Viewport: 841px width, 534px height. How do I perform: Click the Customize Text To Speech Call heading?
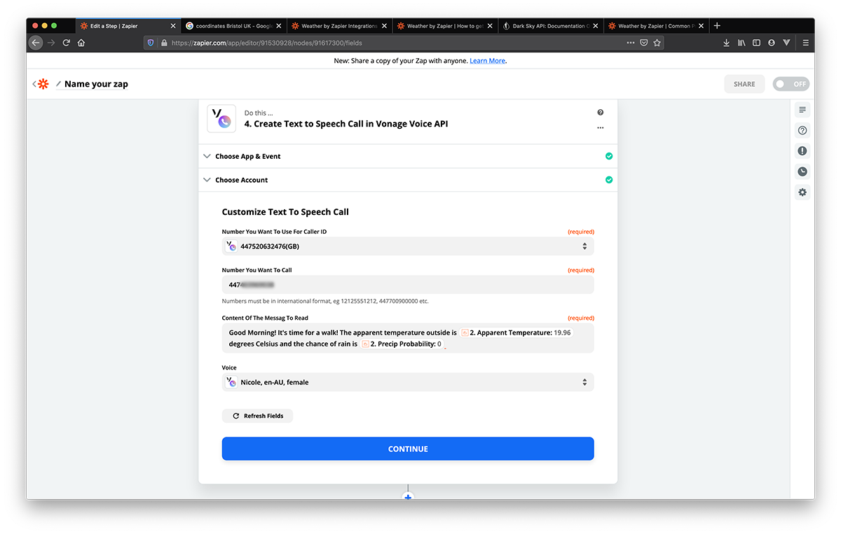[x=285, y=212]
